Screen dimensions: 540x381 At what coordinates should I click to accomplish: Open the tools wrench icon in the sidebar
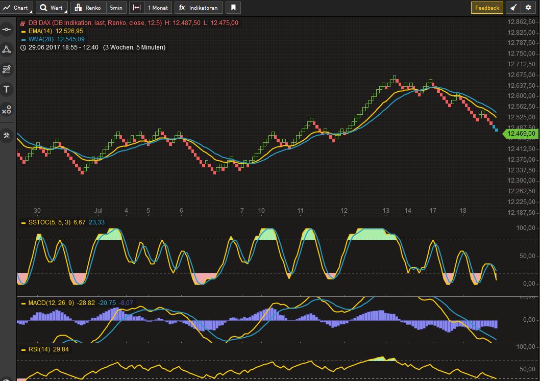7,136
